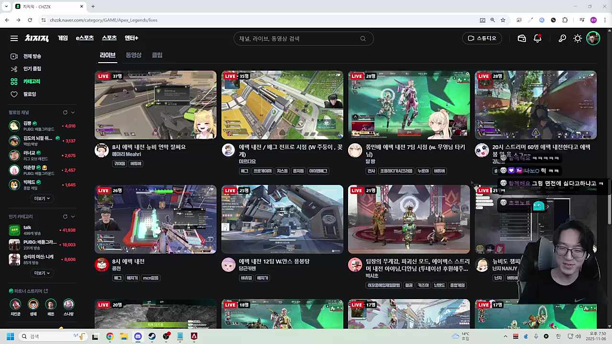Click the search magnifier icon in search bar

363,39
